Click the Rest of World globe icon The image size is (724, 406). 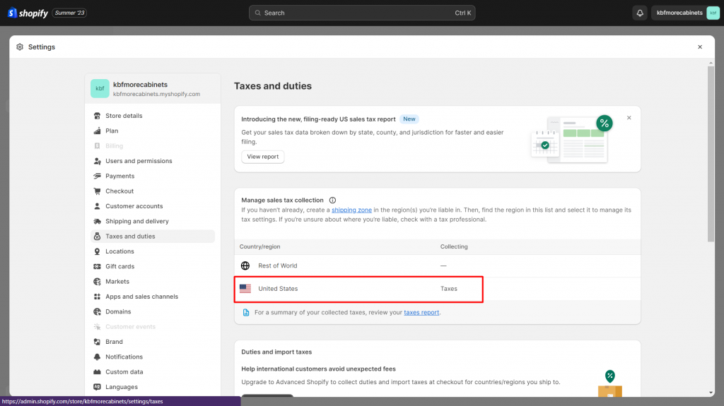245,265
